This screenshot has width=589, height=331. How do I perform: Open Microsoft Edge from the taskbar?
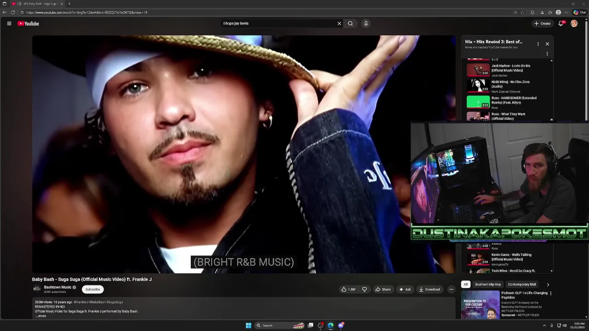click(x=330, y=325)
